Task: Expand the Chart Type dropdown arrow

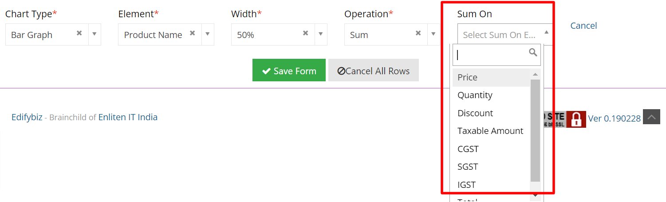Action: click(x=95, y=34)
